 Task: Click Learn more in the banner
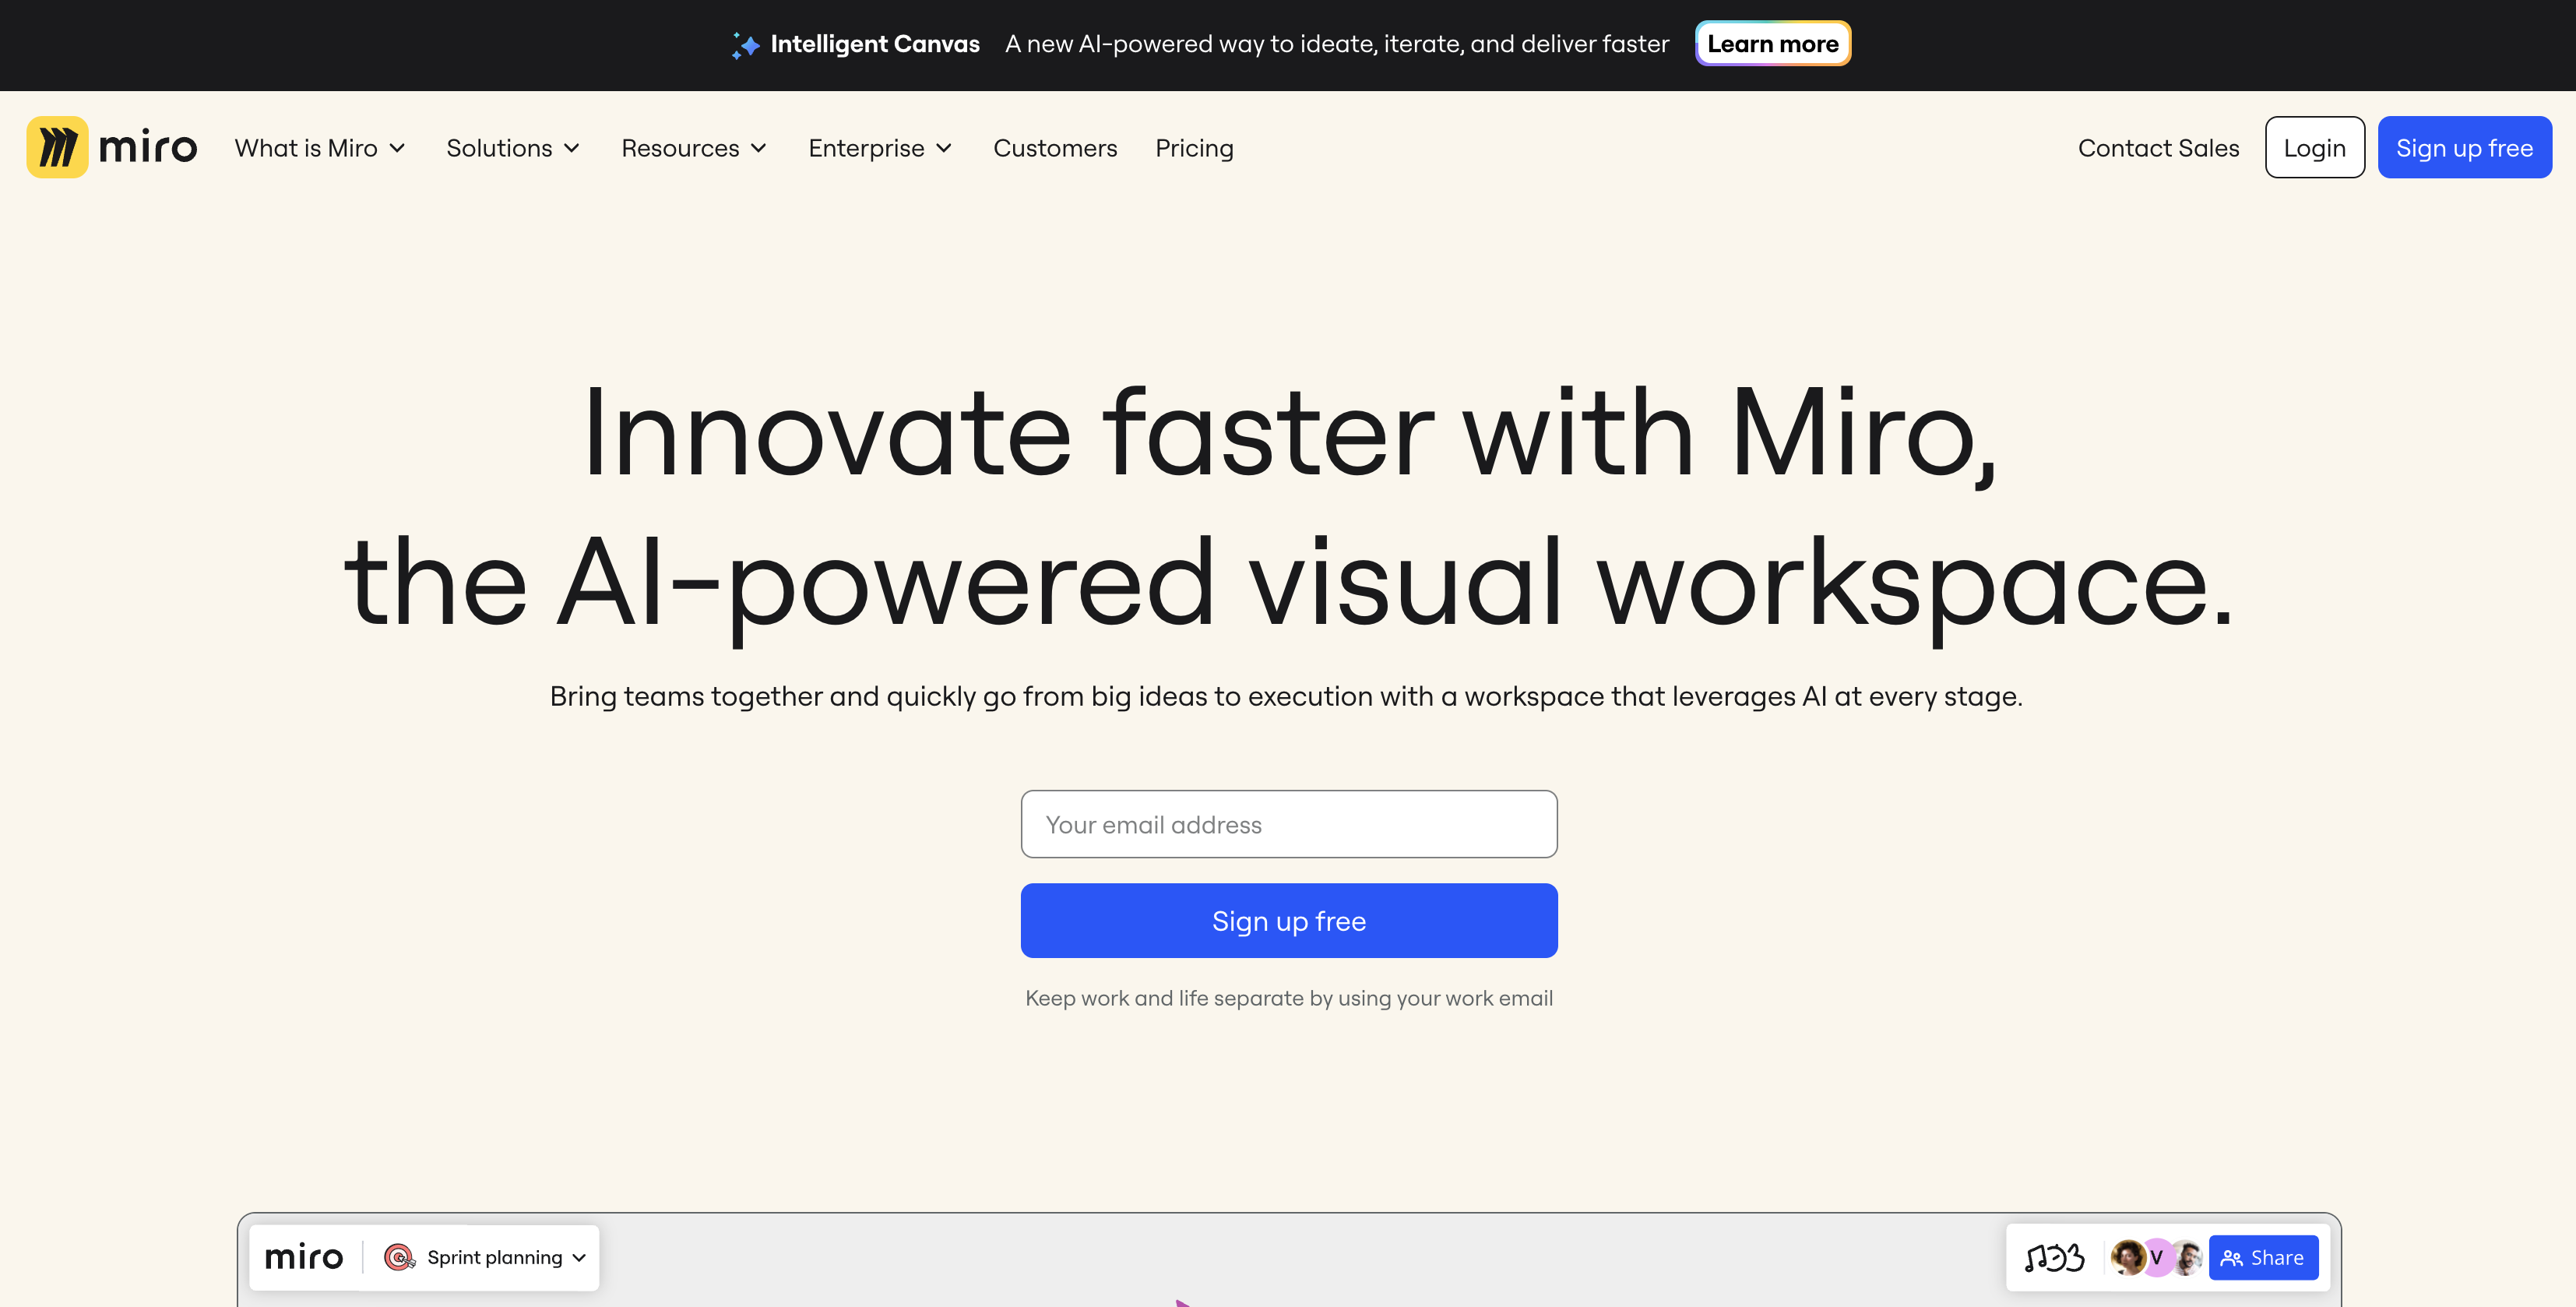1772,44
